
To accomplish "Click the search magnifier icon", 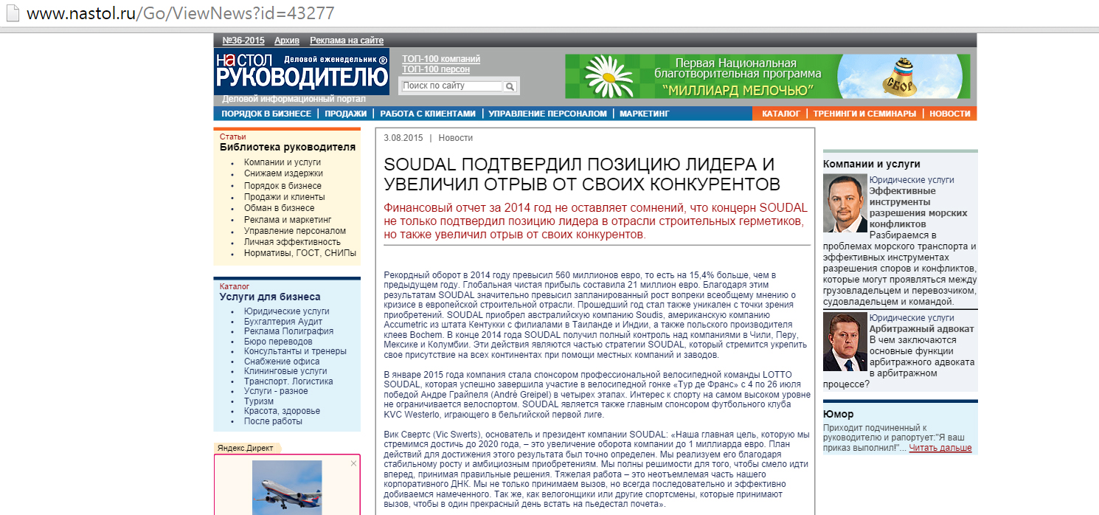I will 510,86.
